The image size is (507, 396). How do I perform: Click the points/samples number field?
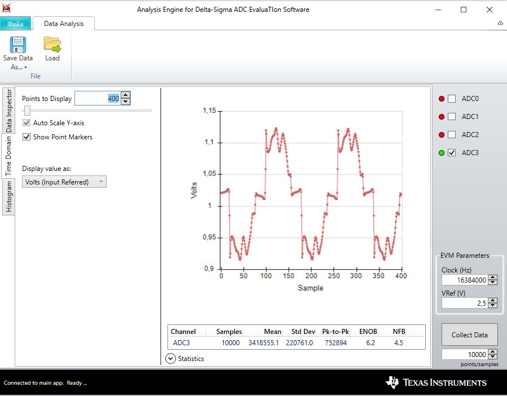(465, 354)
